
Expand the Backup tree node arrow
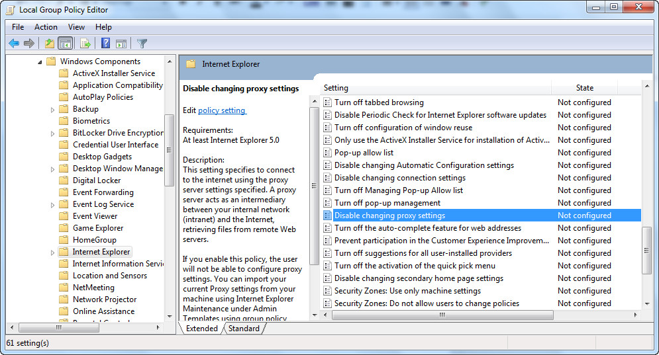[x=52, y=110]
